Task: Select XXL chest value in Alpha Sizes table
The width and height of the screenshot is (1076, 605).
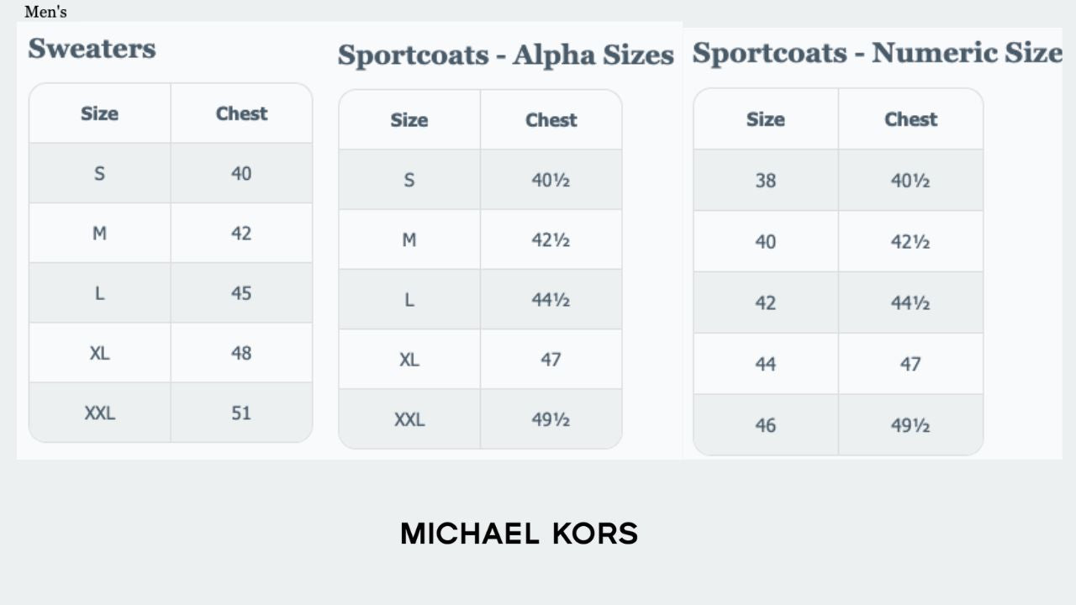Action: pyautogui.click(x=551, y=419)
